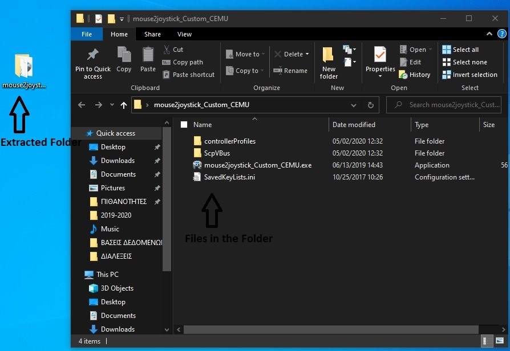The image size is (510, 351).
Task: Go up one folder level
Action: (x=124, y=105)
